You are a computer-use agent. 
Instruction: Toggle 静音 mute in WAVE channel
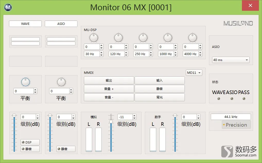(30, 149)
